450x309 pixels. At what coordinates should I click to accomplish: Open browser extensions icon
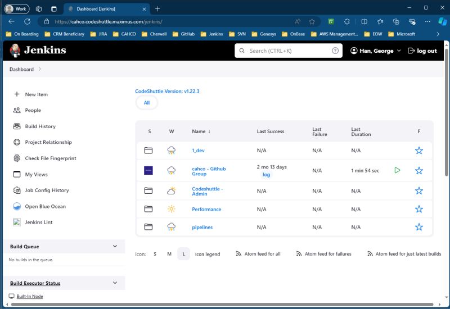[x=346, y=21]
